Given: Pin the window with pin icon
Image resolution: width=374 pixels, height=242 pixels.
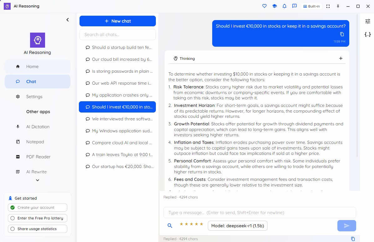Looking at the screenshot, I should [x=338, y=6].
